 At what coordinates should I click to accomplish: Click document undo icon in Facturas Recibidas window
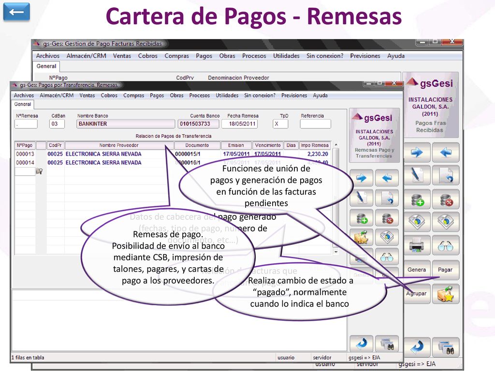[x=445, y=176]
